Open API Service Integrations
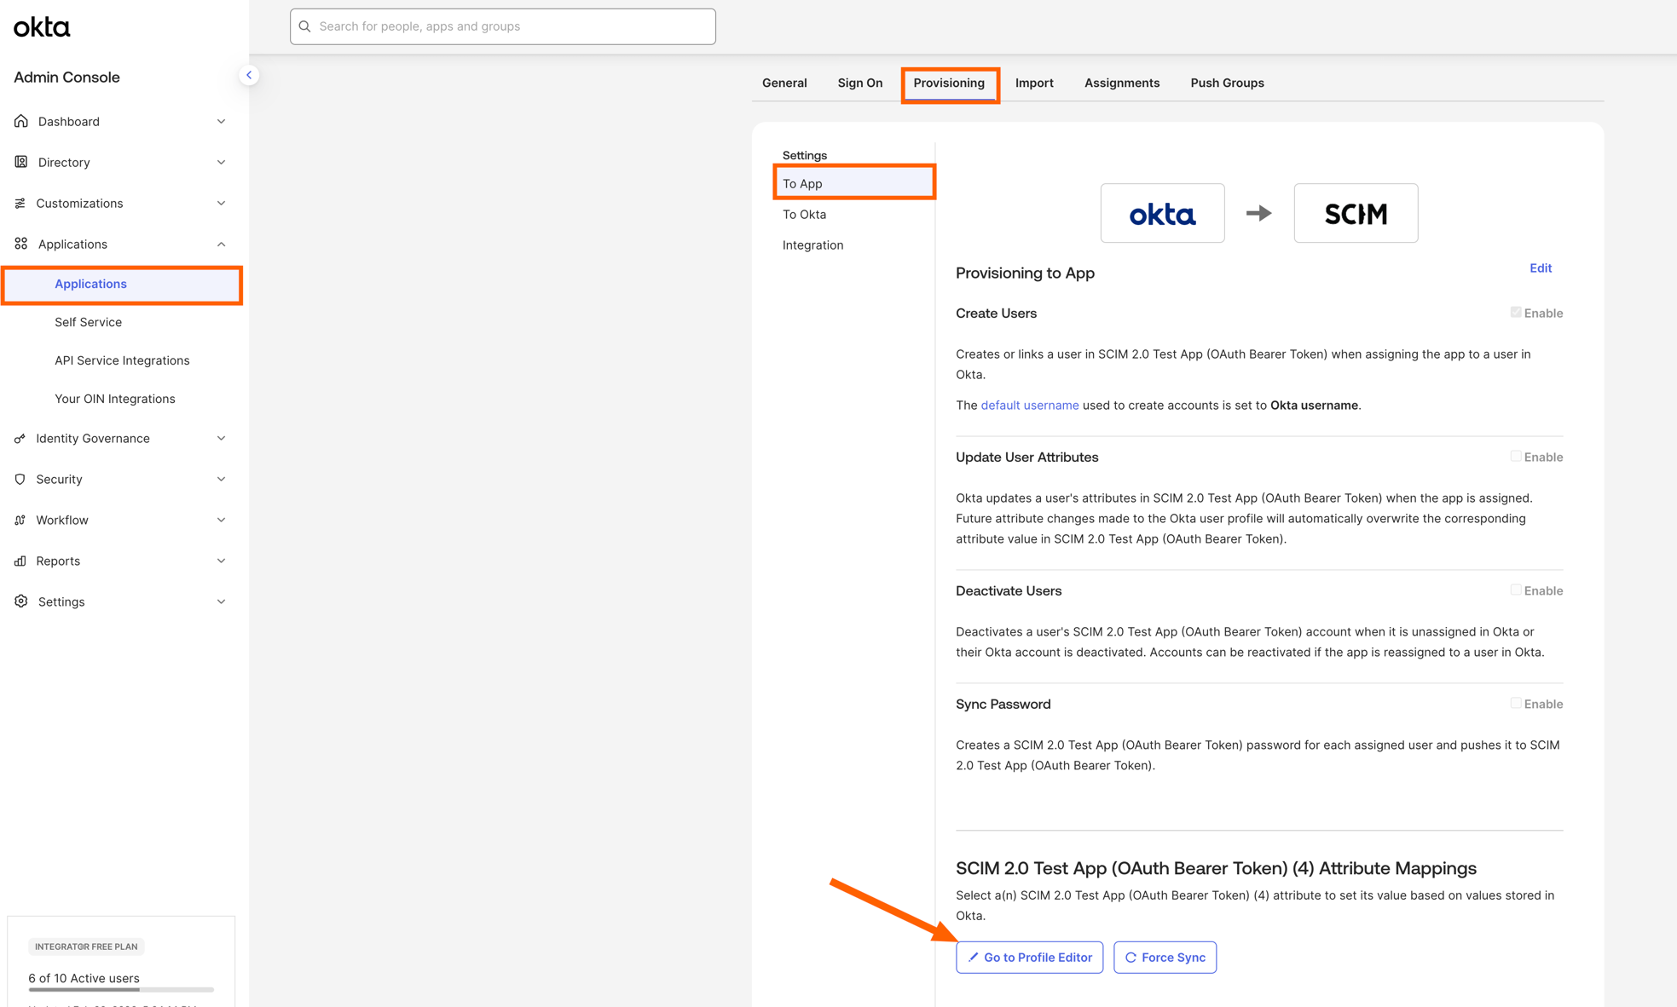Screen dimensions: 1677x1007 [122, 360]
